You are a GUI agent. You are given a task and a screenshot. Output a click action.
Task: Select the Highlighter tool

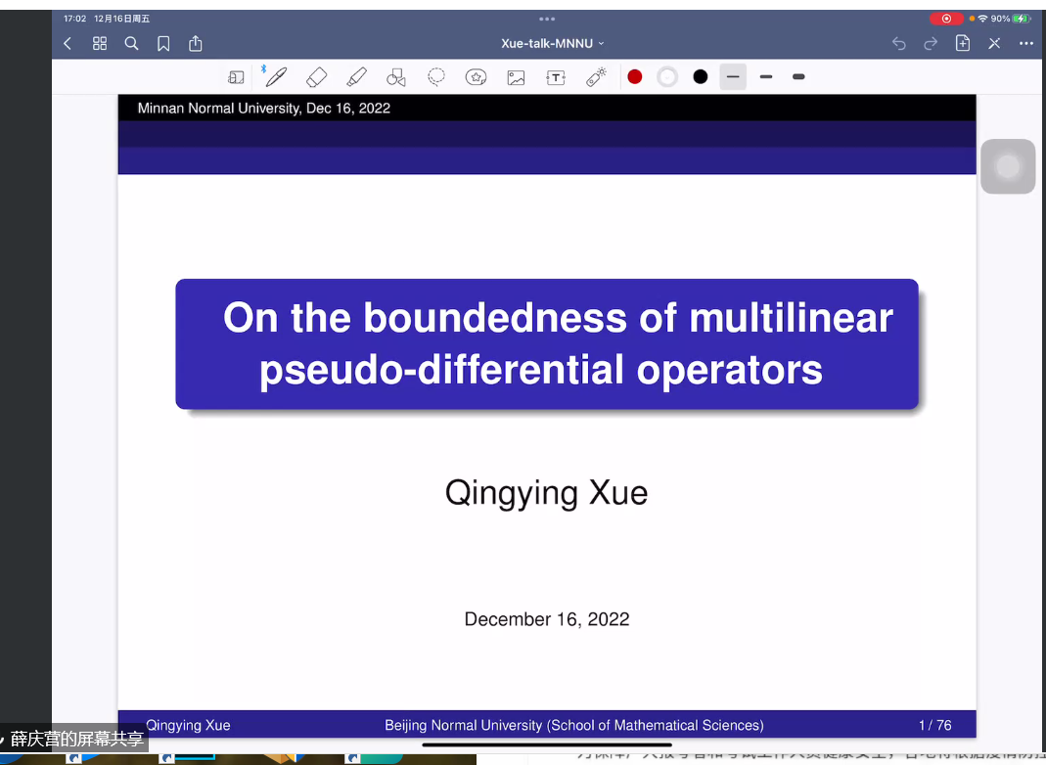click(x=356, y=76)
